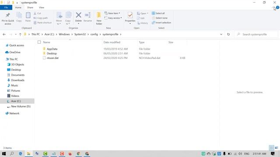Screen dimensions: 280x157
Task: Switch to the View ribbon tab
Action: click(42, 7)
